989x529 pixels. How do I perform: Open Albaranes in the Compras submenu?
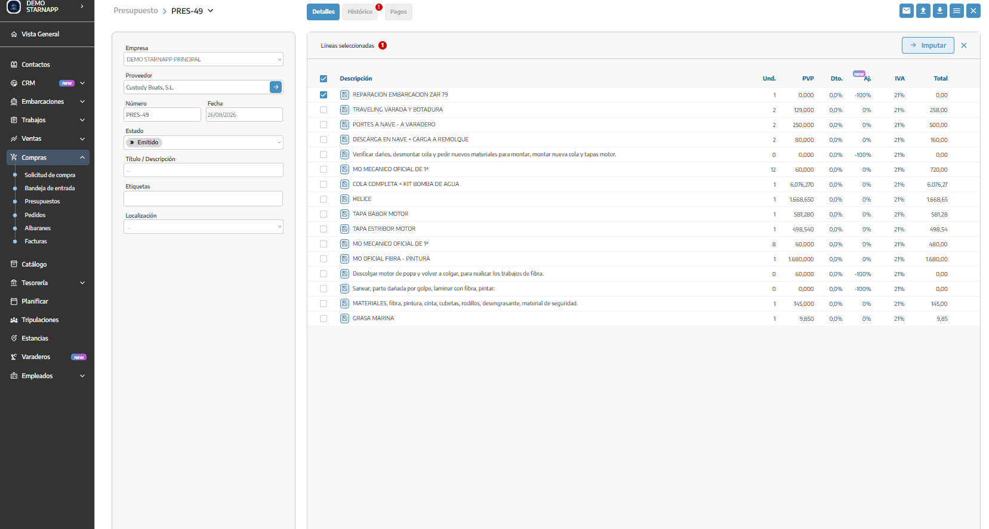[x=38, y=228]
